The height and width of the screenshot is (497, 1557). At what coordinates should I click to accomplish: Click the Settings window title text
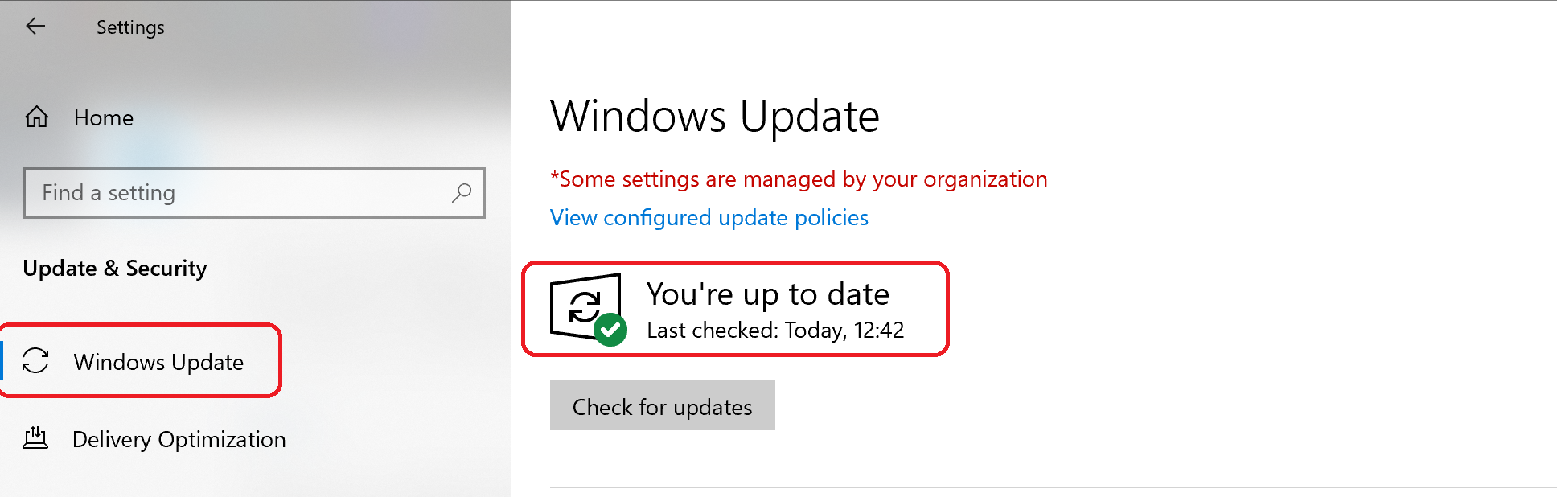pos(130,27)
